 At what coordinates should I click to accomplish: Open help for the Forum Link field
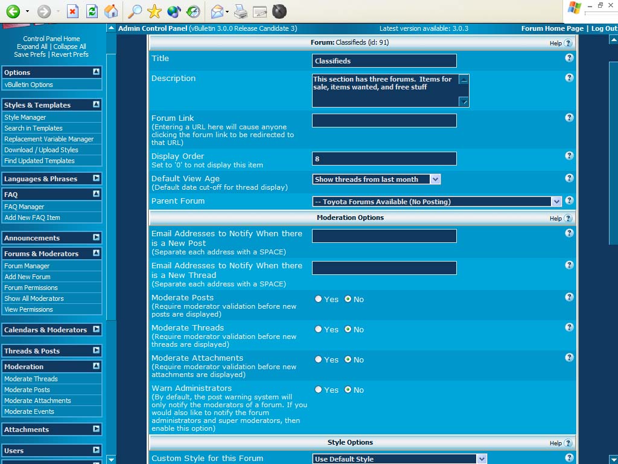pos(569,118)
